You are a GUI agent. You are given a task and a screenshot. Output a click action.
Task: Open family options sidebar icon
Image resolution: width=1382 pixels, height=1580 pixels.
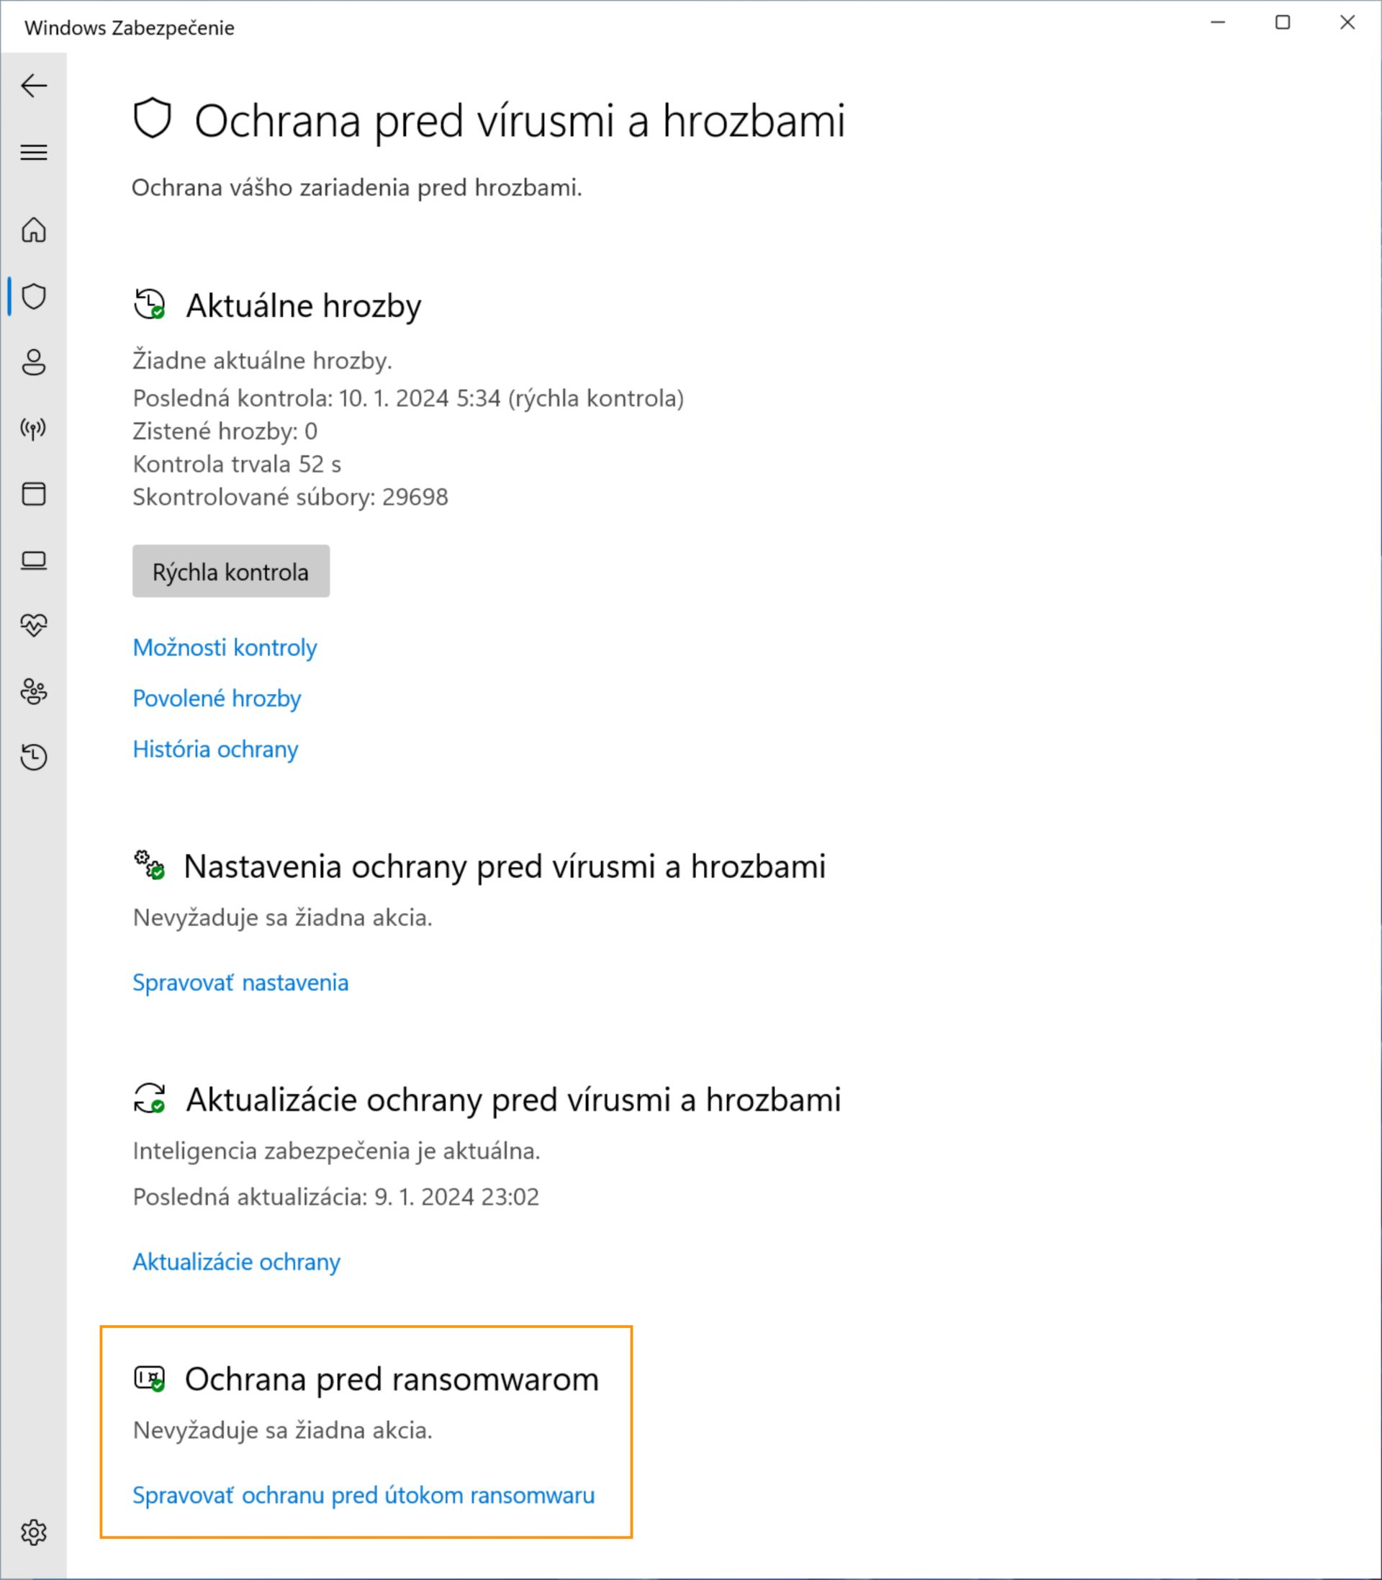(x=34, y=691)
